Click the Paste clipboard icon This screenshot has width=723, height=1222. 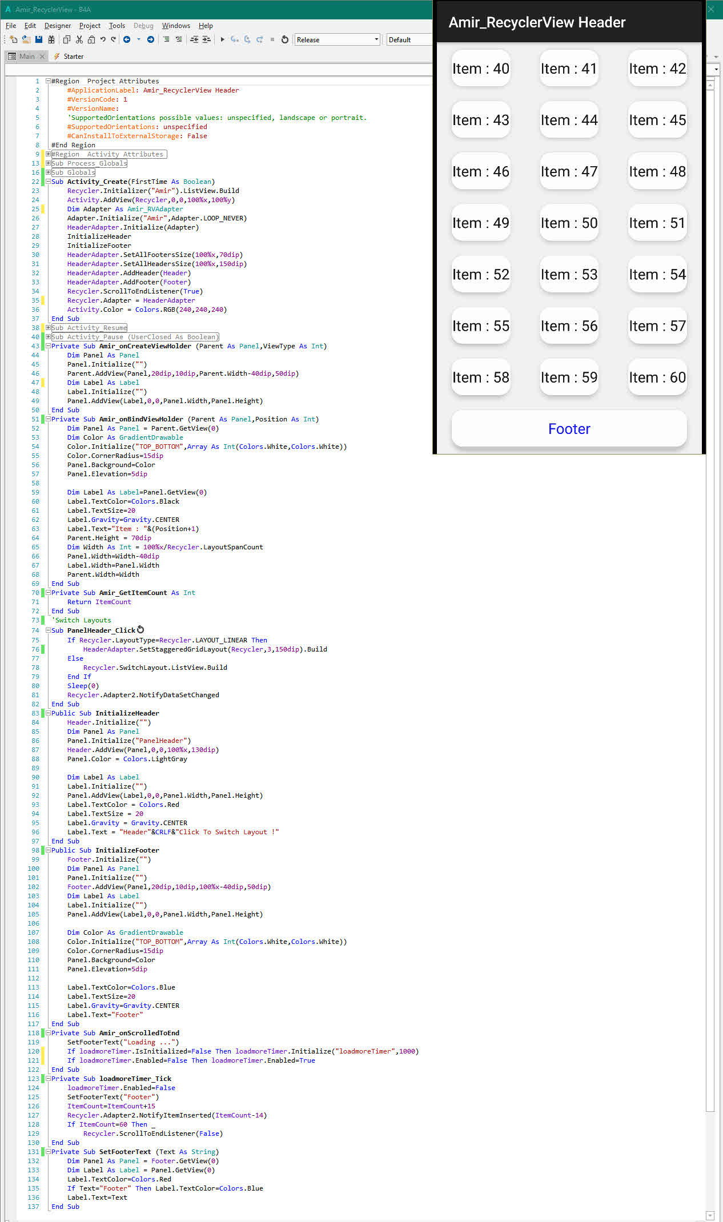click(x=91, y=39)
